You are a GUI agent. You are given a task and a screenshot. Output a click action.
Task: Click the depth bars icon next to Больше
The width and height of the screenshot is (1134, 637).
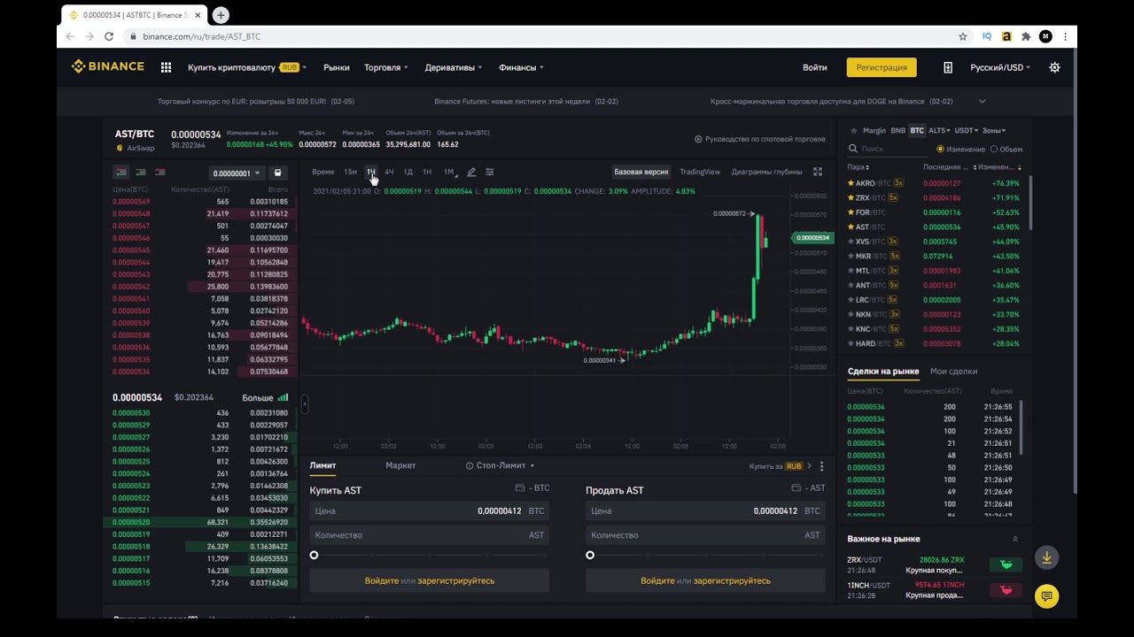[283, 397]
